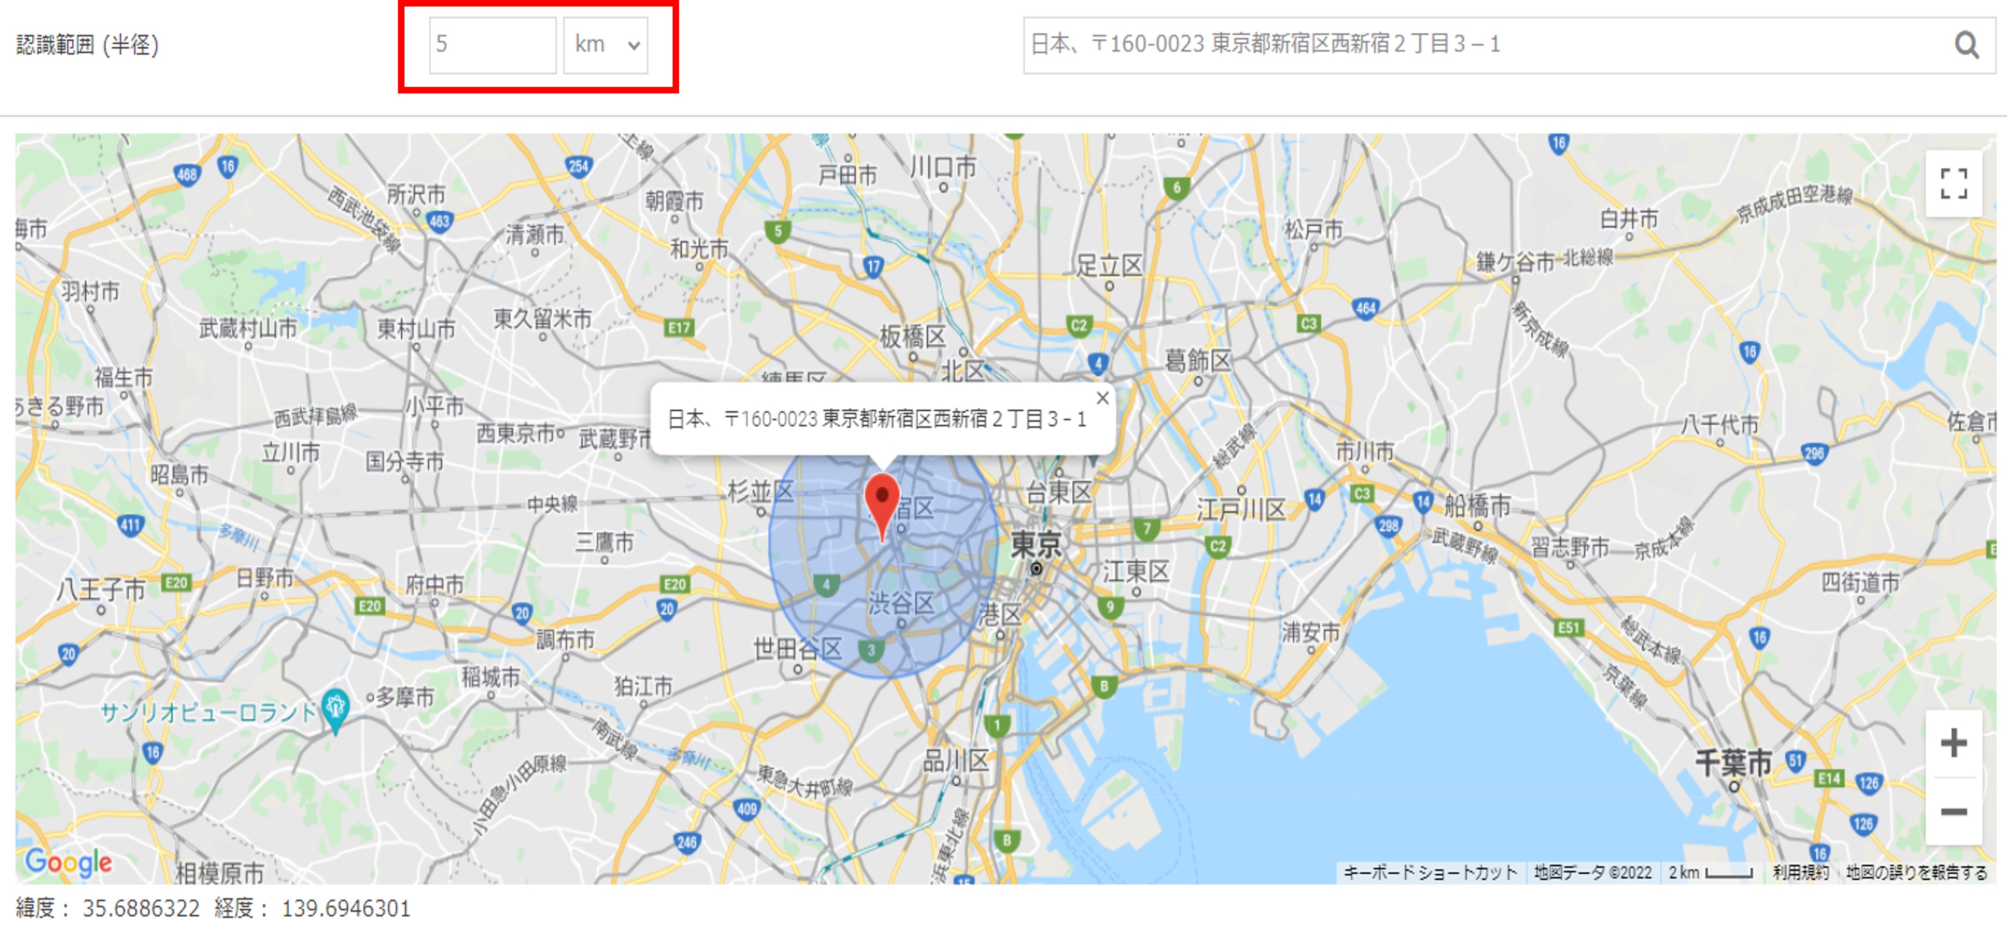The height and width of the screenshot is (927, 2007).
Task: Open 利用規約 terms link
Action: 1800,872
